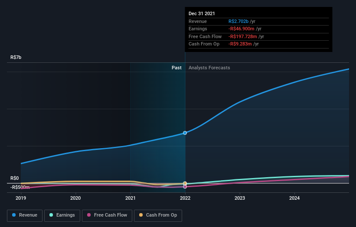Viewport: 356px width, 227px height.
Task: Click the R$2.702b revenue value in tooltip
Action: [238, 21]
